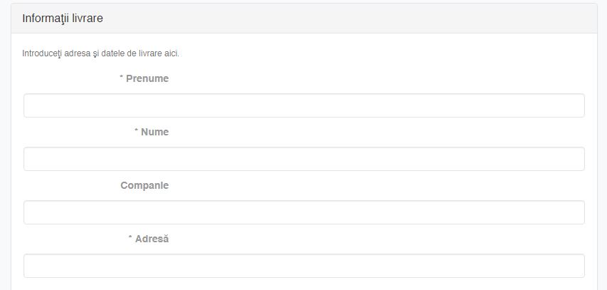The image size is (607, 290).
Task: Click into the Prenume text field
Action: [x=304, y=105]
